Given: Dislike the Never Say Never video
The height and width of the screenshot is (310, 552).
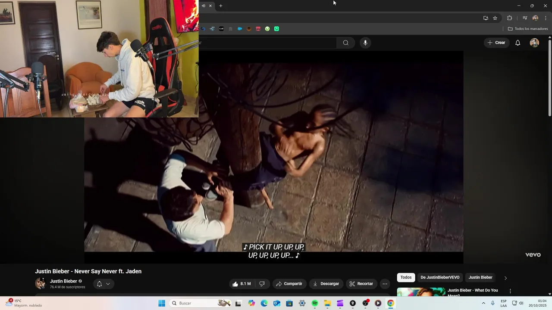Looking at the screenshot, I should coord(262,284).
